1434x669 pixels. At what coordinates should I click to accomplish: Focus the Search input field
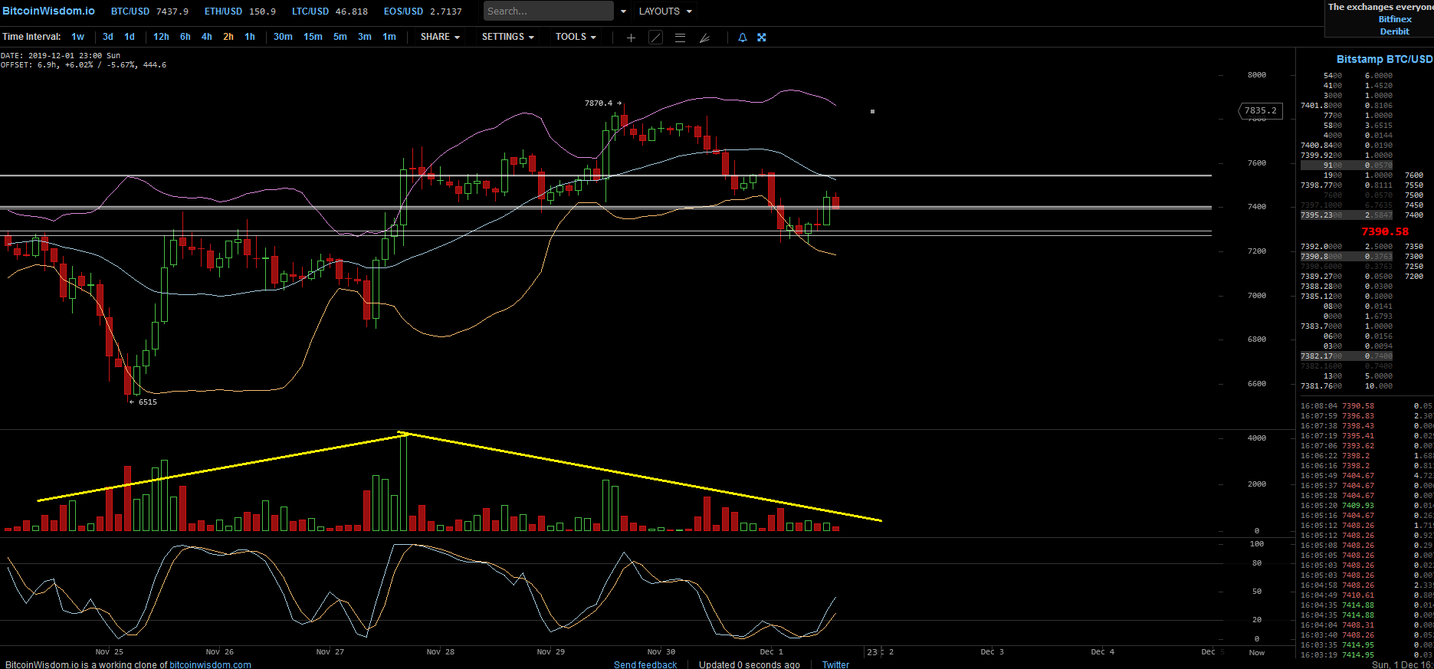coord(549,11)
